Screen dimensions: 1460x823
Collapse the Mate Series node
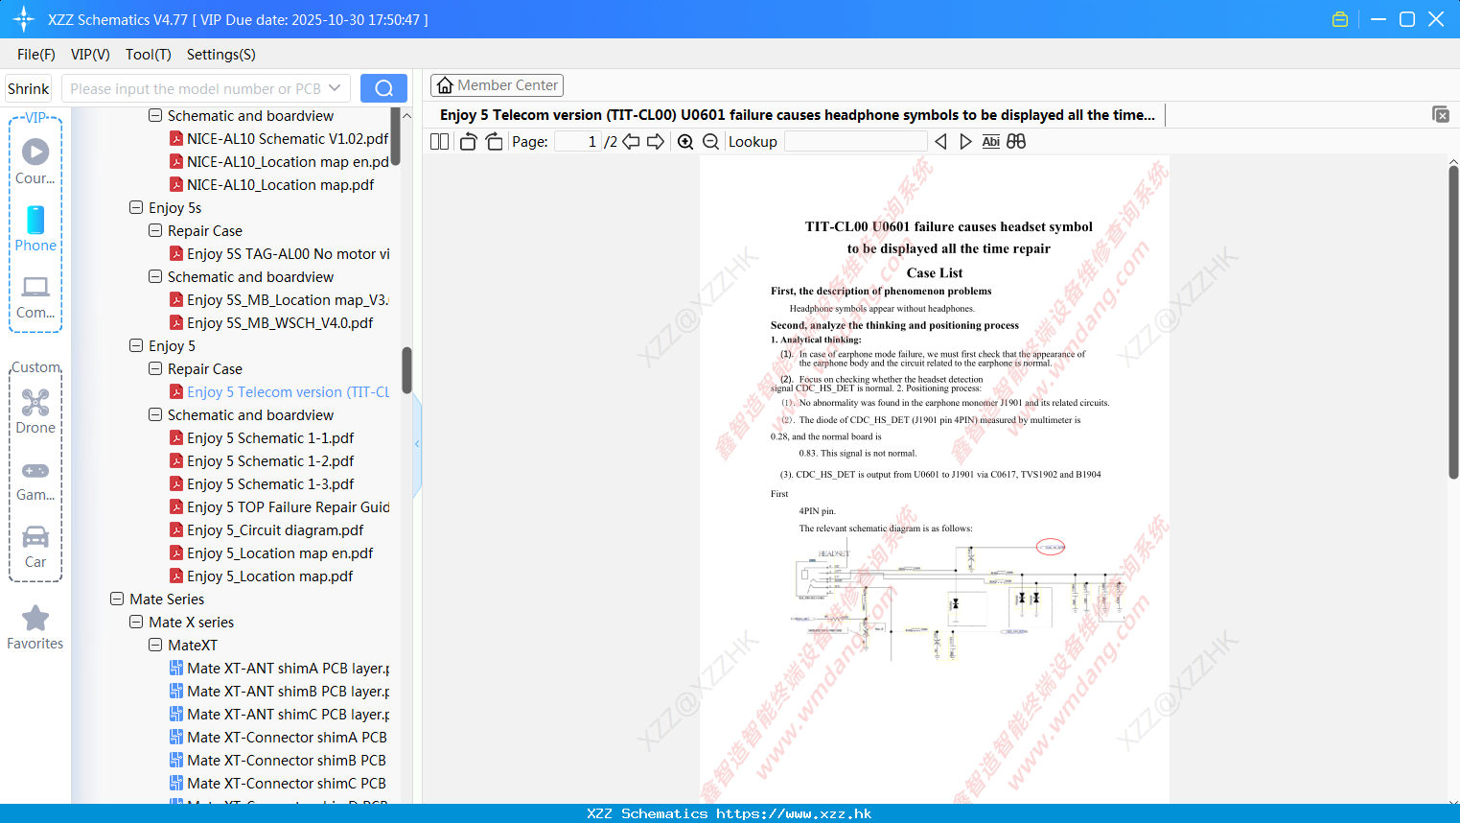pyautogui.click(x=117, y=599)
